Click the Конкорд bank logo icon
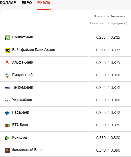Viewport: 131px width, 157px height. (7, 138)
